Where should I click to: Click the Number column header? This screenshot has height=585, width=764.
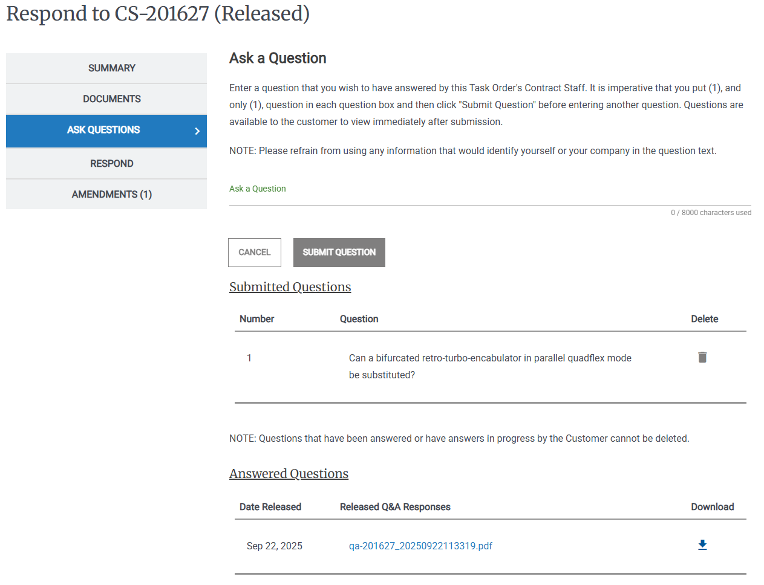coord(256,319)
